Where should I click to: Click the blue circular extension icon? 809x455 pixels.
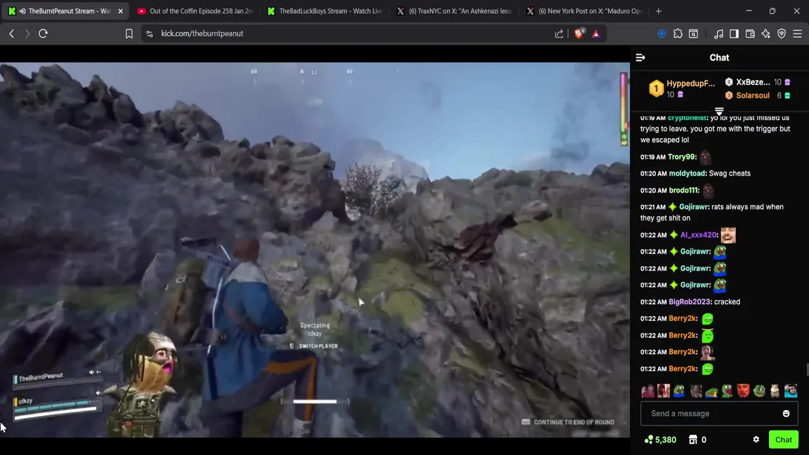(x=662, y=33)
